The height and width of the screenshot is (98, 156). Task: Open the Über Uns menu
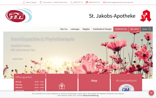click(64, 29)
